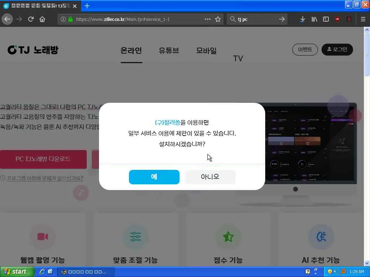370x277 pixels.
Task: Click the browser forward arrow
Action: coord(19,19)
